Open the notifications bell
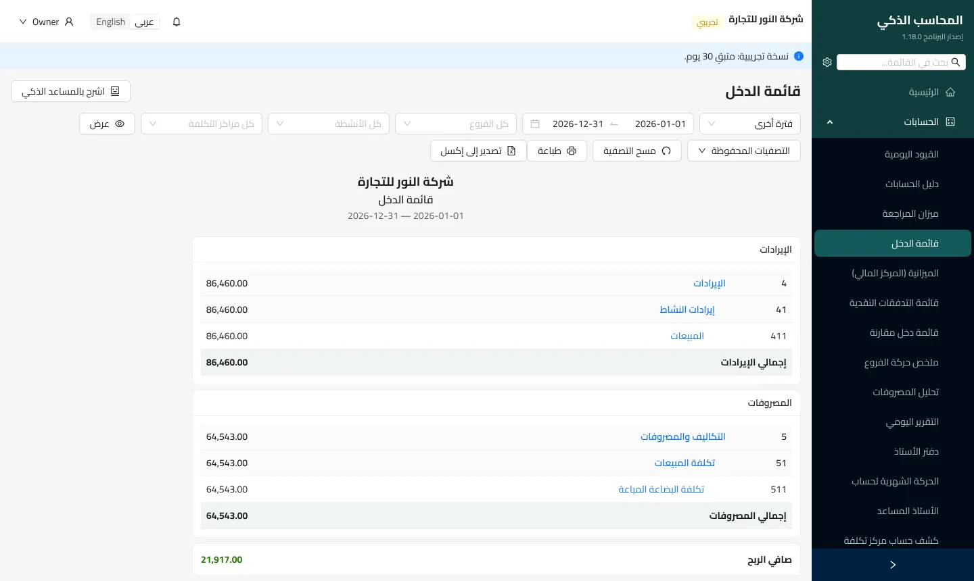974x581 pixels. 177,22
